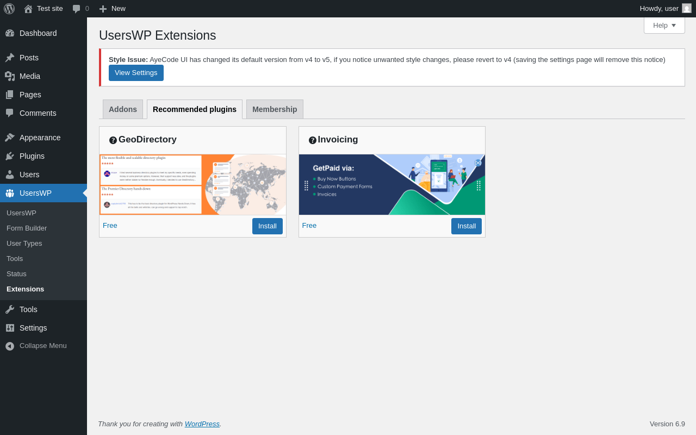Click the Collapse Menu arrow icon
Viewport: 696px width, 435px height.
point(10,346)
